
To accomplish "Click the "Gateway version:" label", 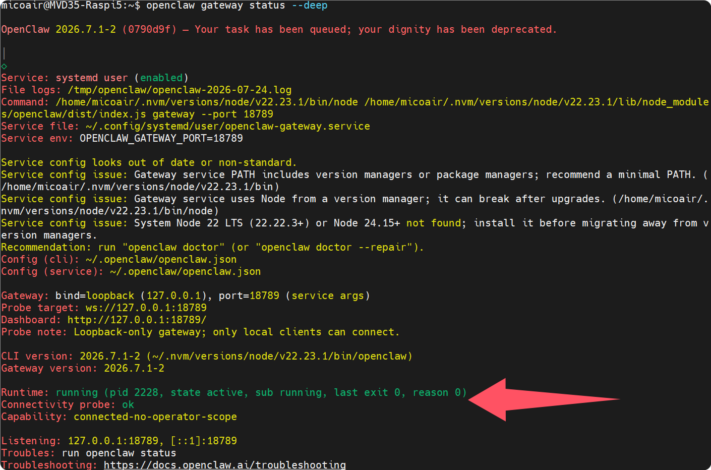I will [x=49, y=369].
